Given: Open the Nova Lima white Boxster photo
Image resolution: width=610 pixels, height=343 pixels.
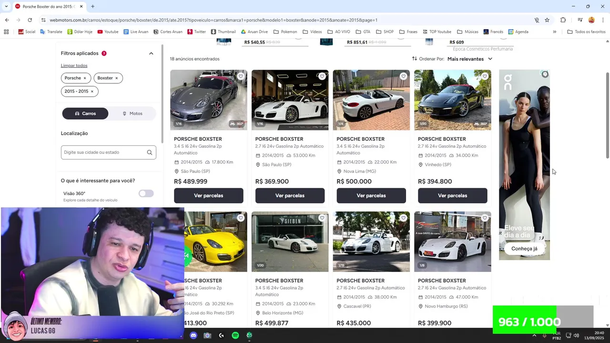Looking at the screenshot, I should (371, 100).
